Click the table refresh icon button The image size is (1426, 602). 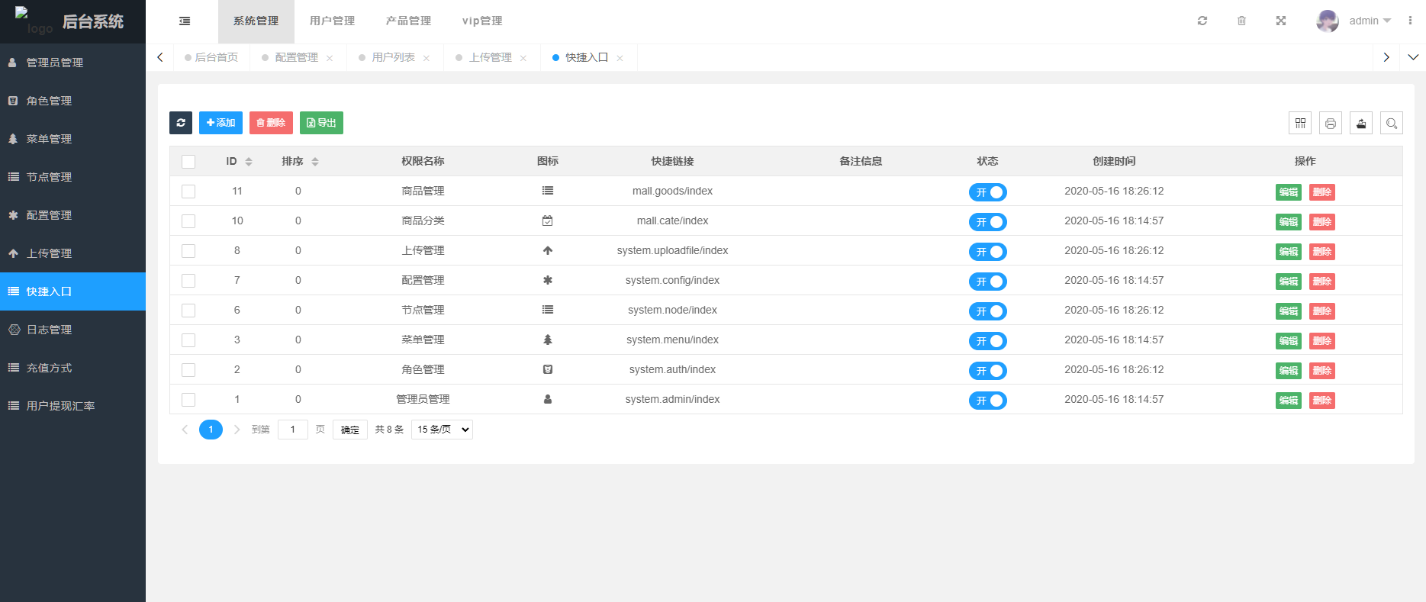point(181,123)
